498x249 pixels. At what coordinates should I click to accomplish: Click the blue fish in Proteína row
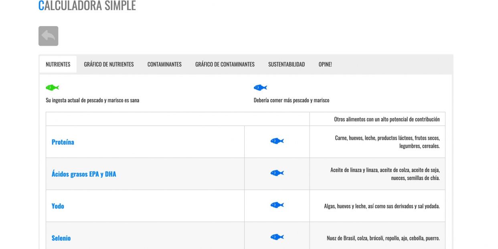277,141
